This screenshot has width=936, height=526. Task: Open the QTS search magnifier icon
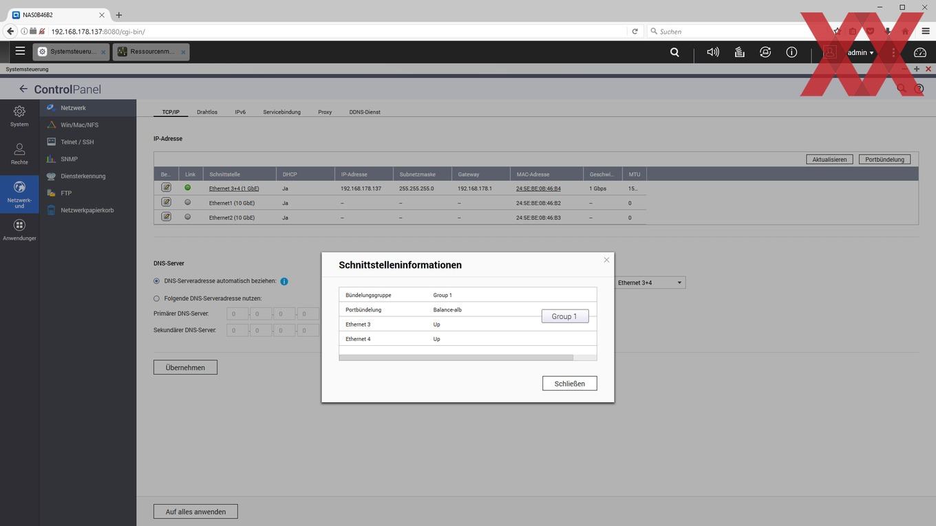tap(674, 52)
